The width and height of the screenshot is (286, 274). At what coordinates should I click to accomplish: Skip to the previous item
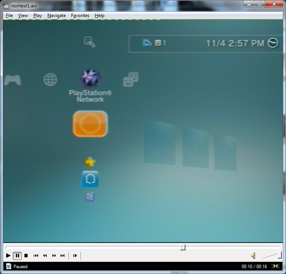click(x=36, y=255)
